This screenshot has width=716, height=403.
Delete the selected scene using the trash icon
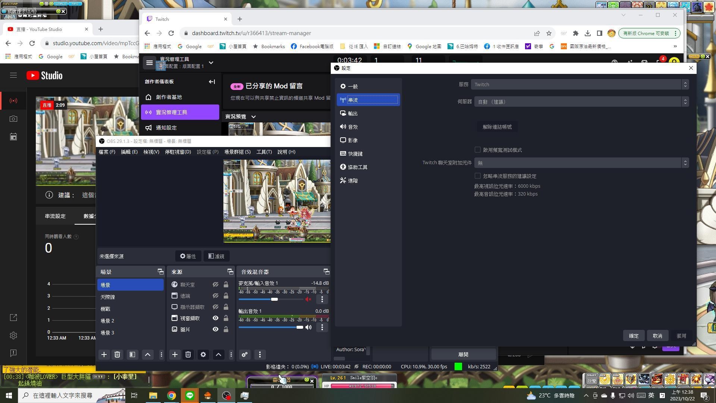[x=117, y=354]
